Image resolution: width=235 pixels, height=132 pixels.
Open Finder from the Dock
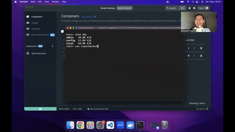(70, 125)
